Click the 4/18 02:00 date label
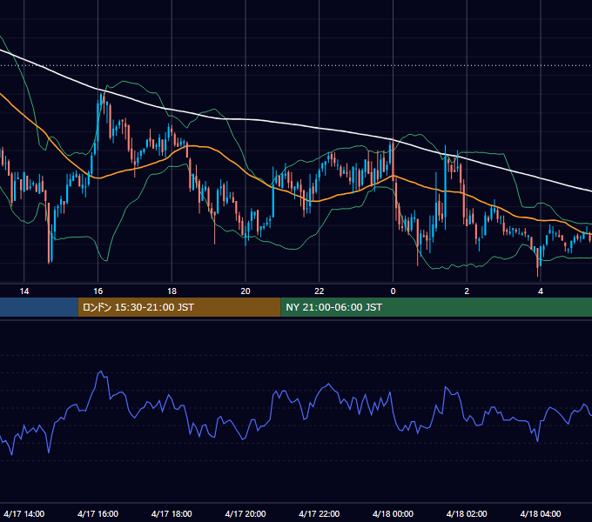 click(467, 513)
